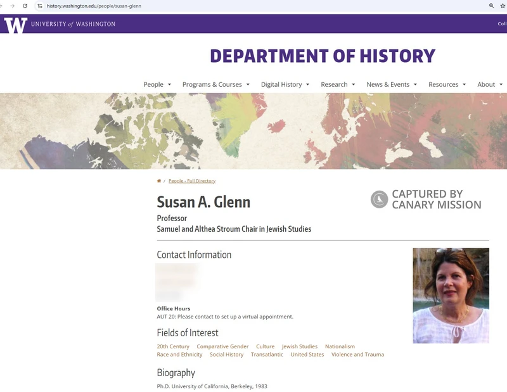Click the Violence and Trauma interest link
This screenshot has height=392, width=507.
click(357, 355)
